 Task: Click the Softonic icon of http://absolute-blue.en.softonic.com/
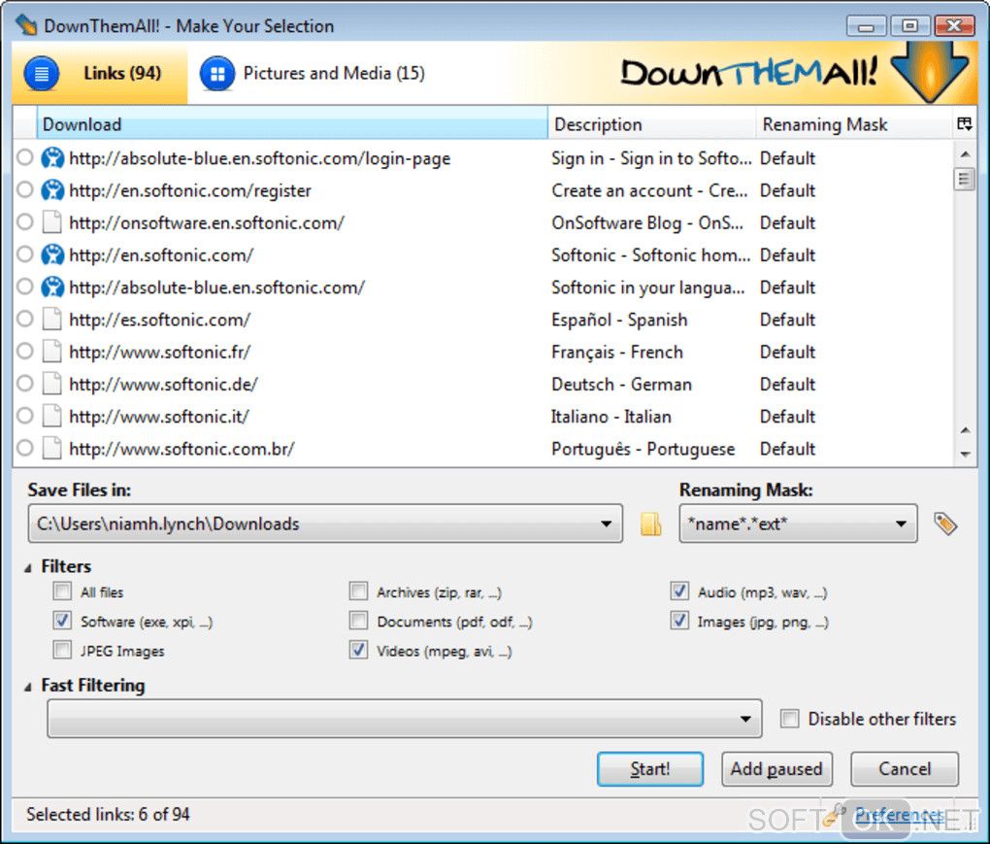click(52, 287)
